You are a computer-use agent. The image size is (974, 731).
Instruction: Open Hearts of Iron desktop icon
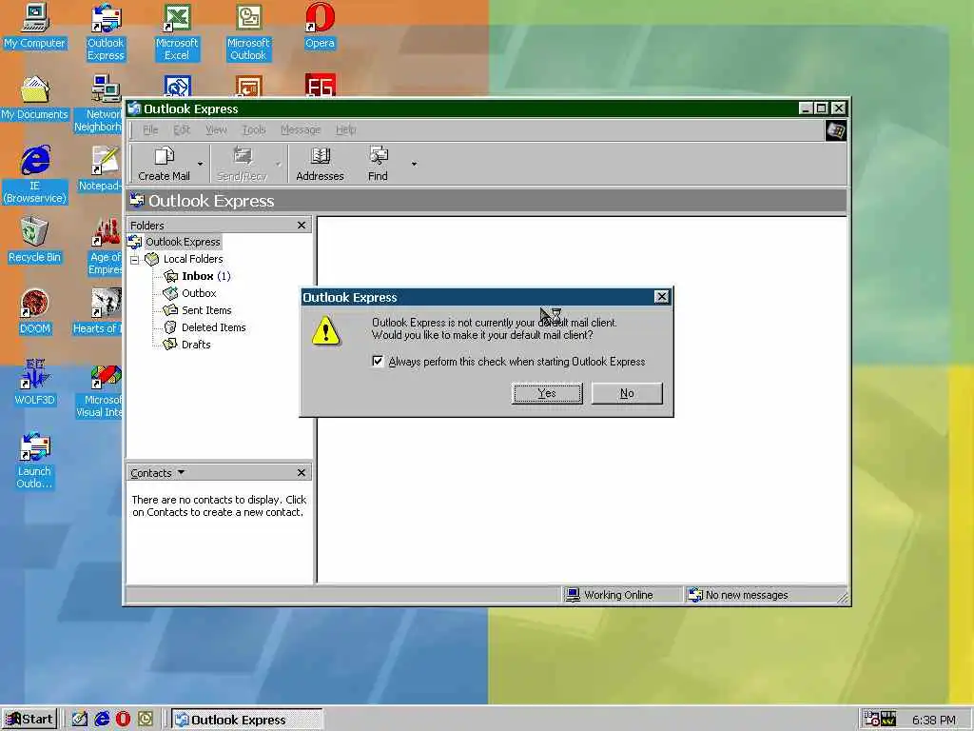coord(98,311)
